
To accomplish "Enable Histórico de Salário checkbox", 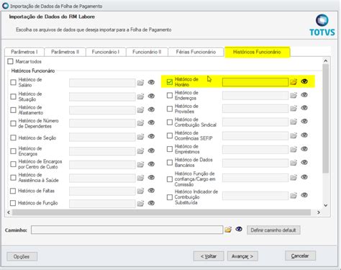I will (13, 82).
